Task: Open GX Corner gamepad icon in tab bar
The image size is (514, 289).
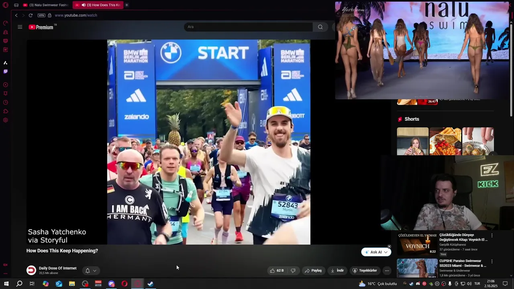Action: click(16, 5)
